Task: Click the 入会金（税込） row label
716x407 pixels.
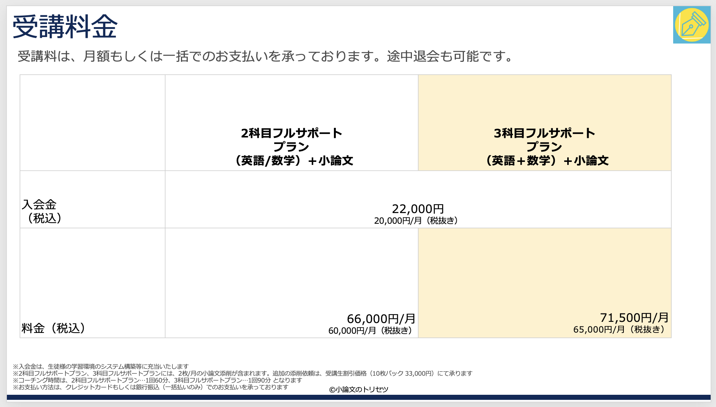Action: 42,211
